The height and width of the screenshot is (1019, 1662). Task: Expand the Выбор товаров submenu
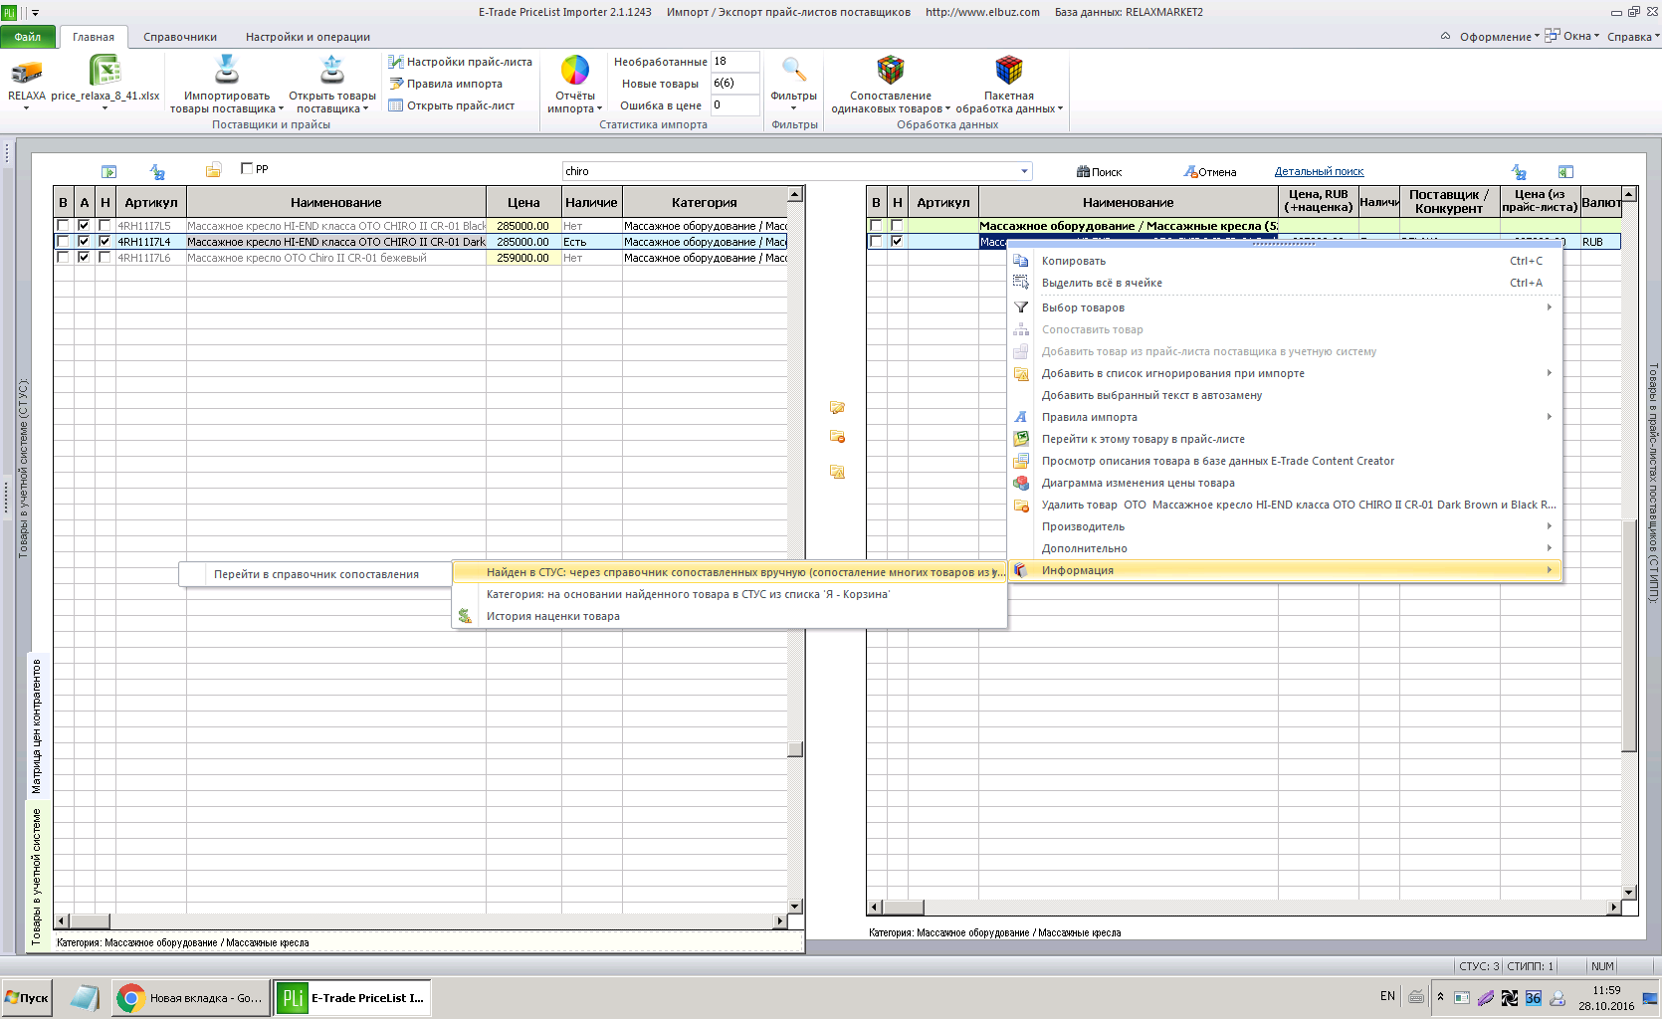coord(1284,307)
